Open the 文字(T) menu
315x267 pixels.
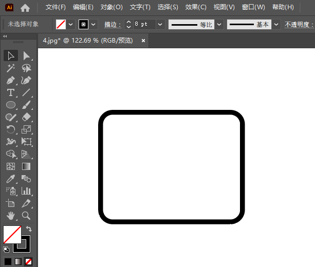click(x=140, y=7)
